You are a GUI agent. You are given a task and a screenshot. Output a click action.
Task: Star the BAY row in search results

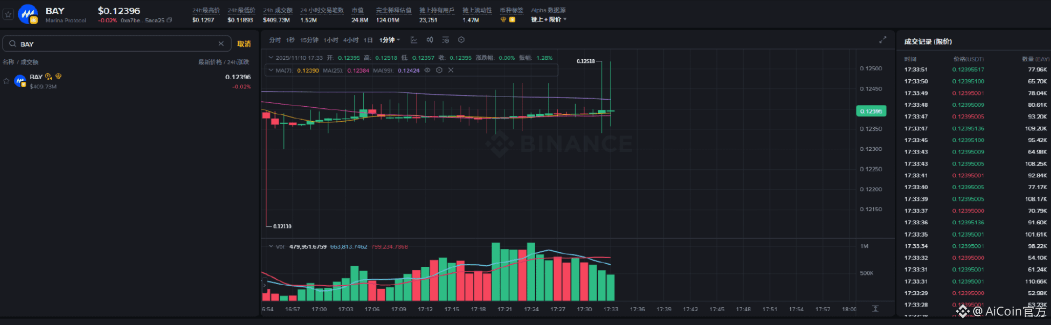(6, 81)
